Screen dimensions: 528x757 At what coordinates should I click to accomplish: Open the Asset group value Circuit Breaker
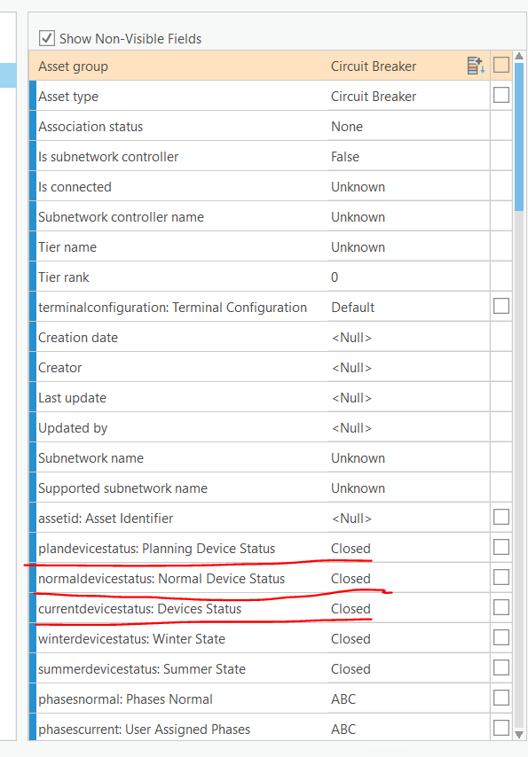[374, 66]
